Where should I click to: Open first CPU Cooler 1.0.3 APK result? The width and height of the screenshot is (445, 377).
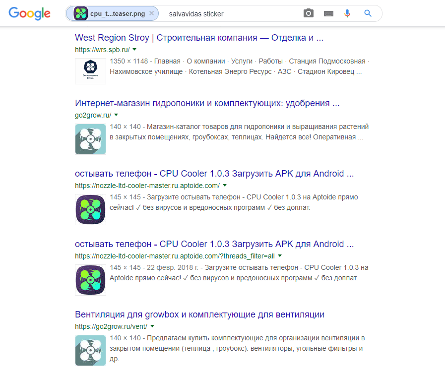214,173
